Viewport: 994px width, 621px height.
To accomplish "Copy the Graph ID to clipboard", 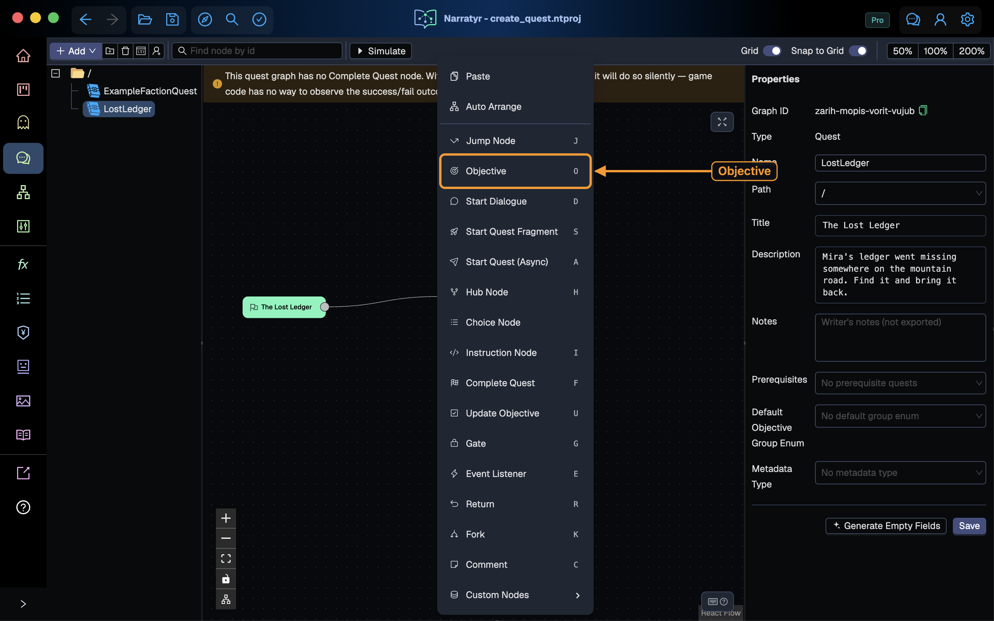I will [x=923, y=111].
